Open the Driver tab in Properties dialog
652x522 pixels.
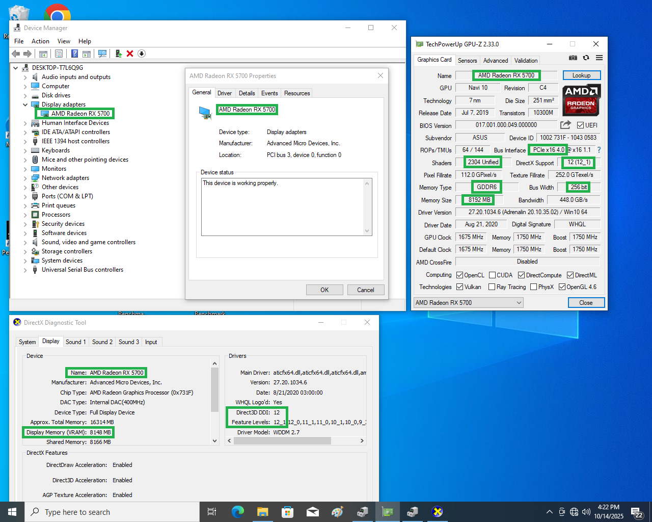[224, 93]
